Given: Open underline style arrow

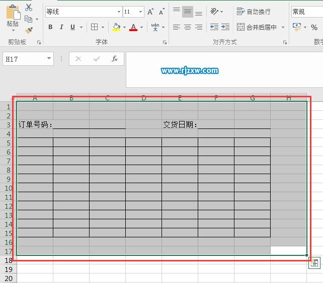Looking at the screenshot, I should click(81, 27).
